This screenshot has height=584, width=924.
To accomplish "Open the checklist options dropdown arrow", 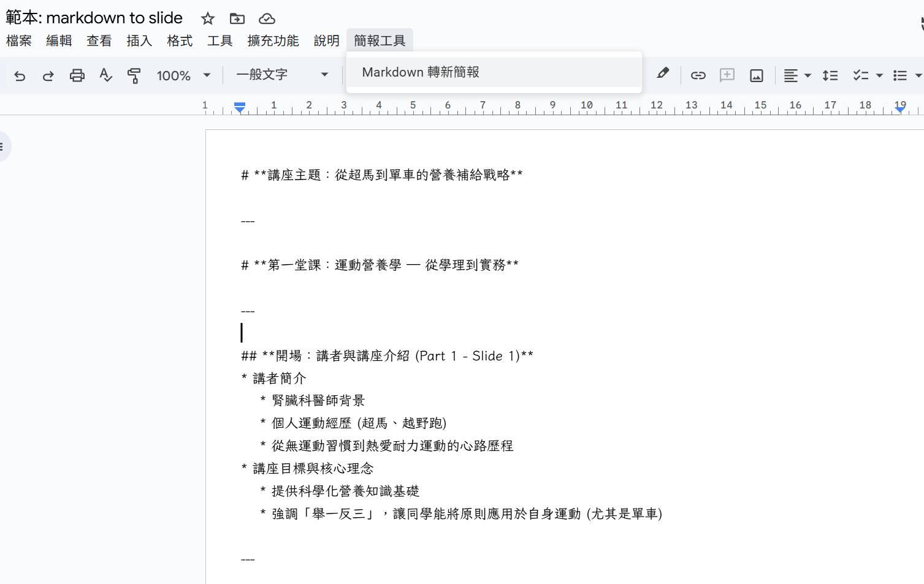I will 879,75.
